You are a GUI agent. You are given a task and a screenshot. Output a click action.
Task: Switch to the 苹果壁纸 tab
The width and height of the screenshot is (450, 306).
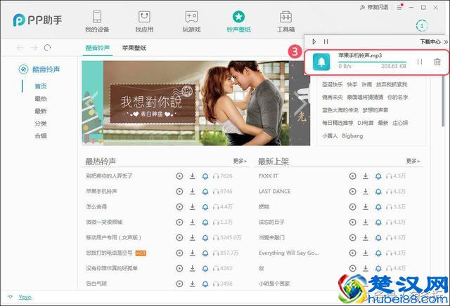134,48
